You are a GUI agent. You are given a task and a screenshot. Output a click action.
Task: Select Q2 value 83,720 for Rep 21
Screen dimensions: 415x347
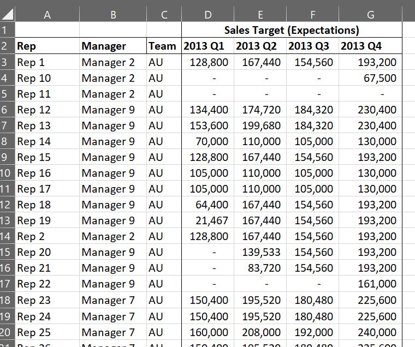click(x=260, y=268)
